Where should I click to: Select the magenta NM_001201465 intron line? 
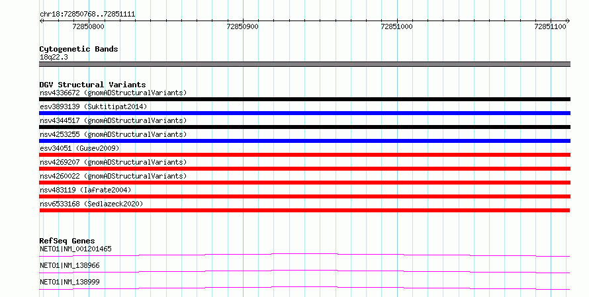pos(304,255)
